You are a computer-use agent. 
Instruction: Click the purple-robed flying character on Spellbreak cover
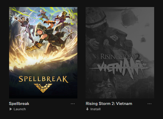point(64,20)
